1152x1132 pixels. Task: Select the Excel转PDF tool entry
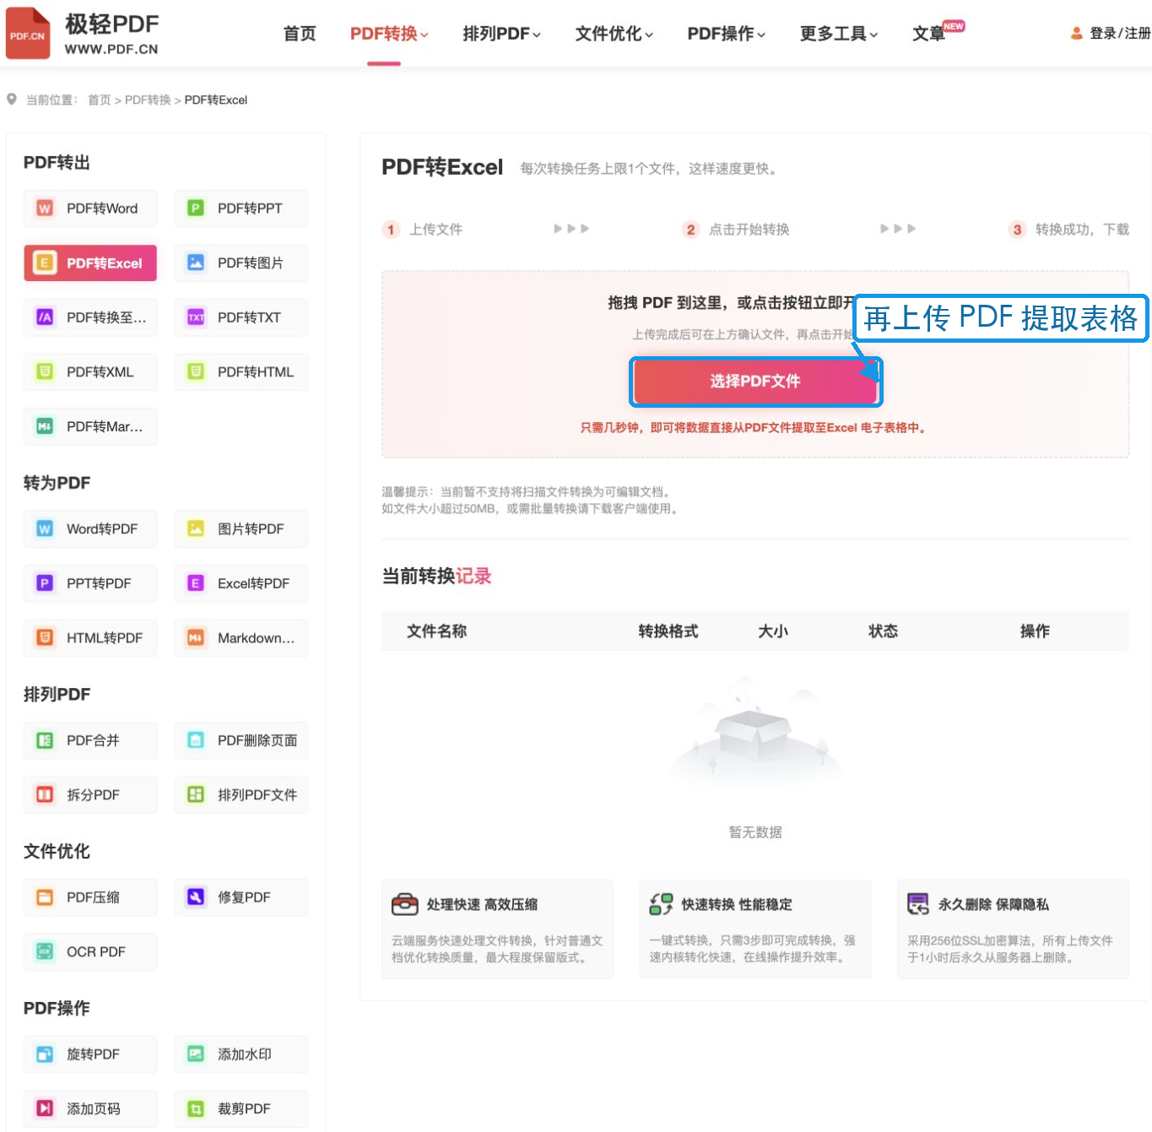pyautogui.click(x=241, y=583)
